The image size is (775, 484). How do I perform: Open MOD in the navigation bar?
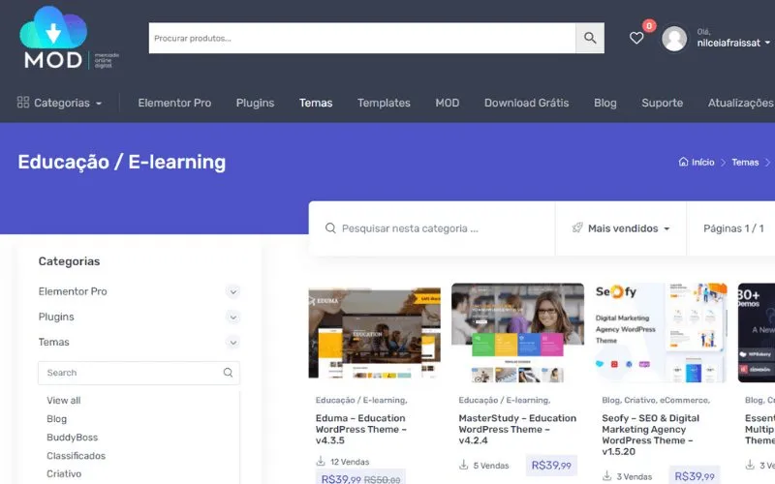(x=448, y=103)
